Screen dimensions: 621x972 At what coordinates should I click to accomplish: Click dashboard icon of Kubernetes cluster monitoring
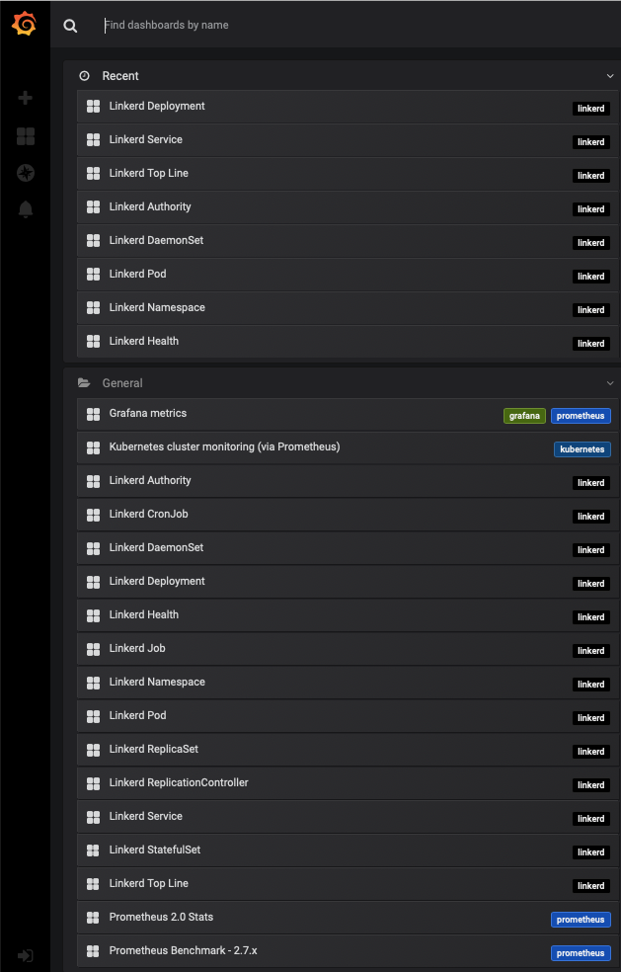pyautogui.click(x=93, y=447)
